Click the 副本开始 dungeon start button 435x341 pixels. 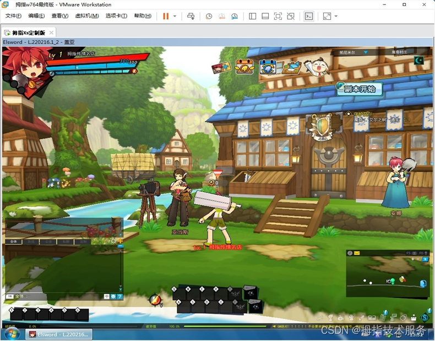tap(360, 89)
